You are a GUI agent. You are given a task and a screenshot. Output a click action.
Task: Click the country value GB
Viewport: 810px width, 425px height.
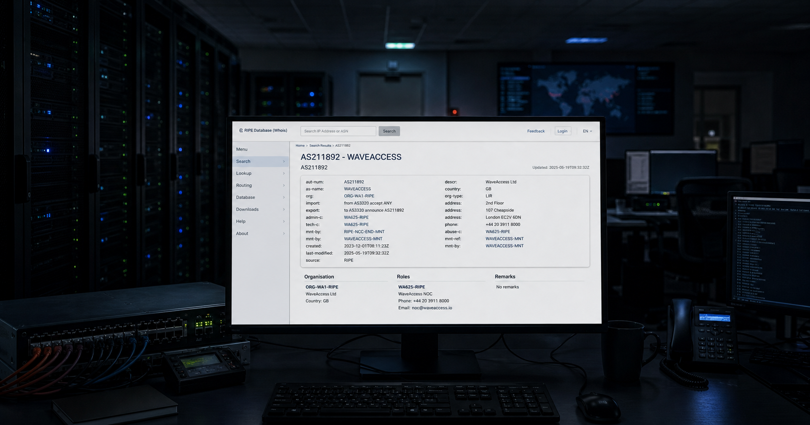pyautogui.click(x=488, y=189)
